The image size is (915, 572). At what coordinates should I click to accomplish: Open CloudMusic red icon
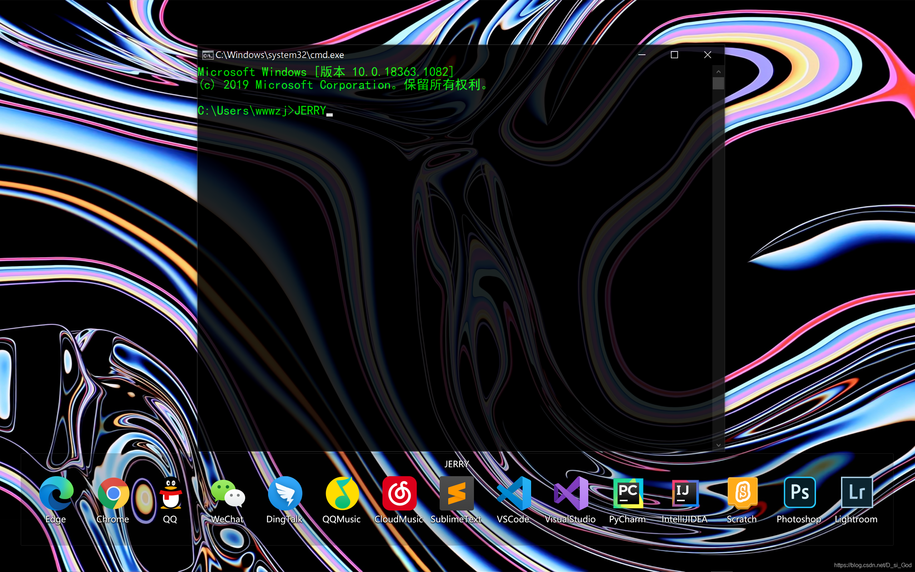coord(399,493)
